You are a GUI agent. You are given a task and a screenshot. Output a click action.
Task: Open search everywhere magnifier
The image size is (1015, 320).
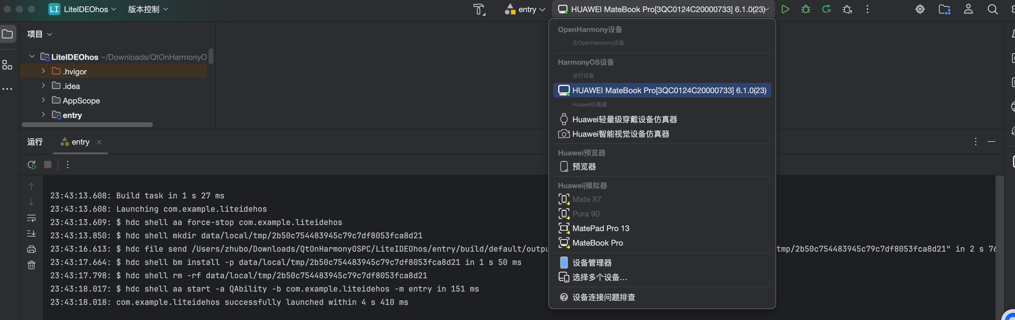tap(993, 9)
